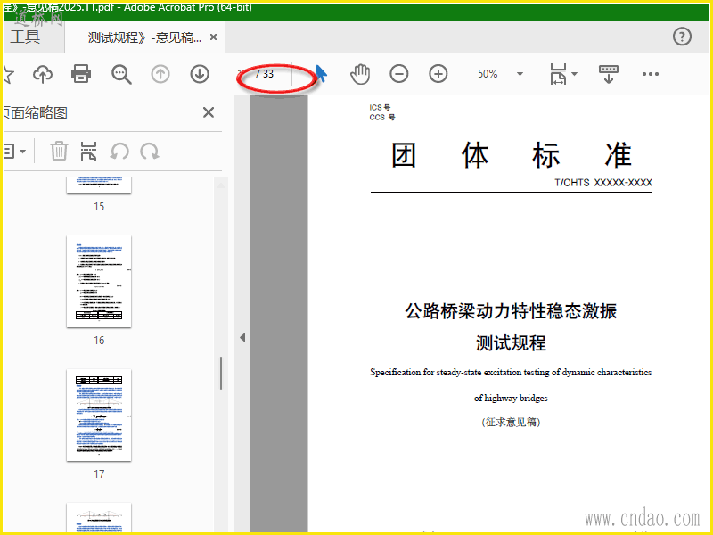Click the 'of highway bridges' text
The image size is (713, 535).
pos(511,398)
